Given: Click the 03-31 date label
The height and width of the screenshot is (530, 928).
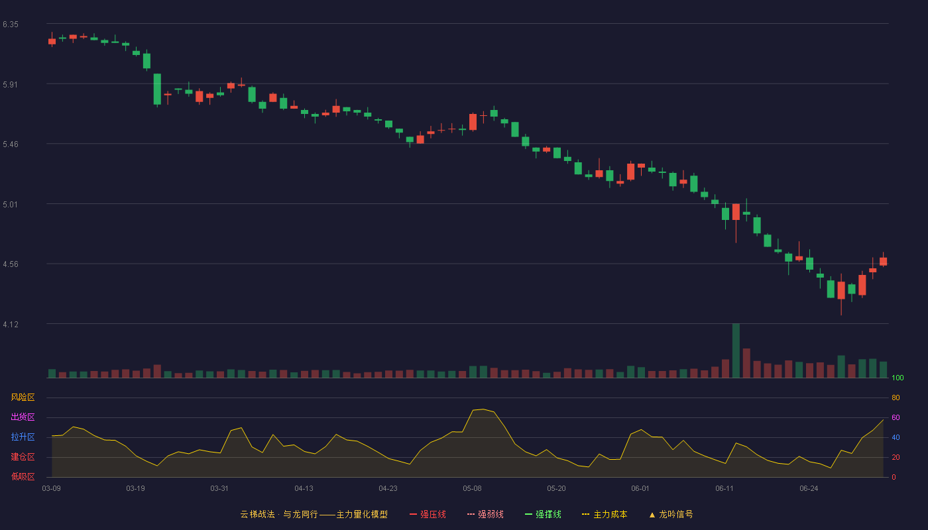Looking at the screenshot, I should [x=219, y=488].
